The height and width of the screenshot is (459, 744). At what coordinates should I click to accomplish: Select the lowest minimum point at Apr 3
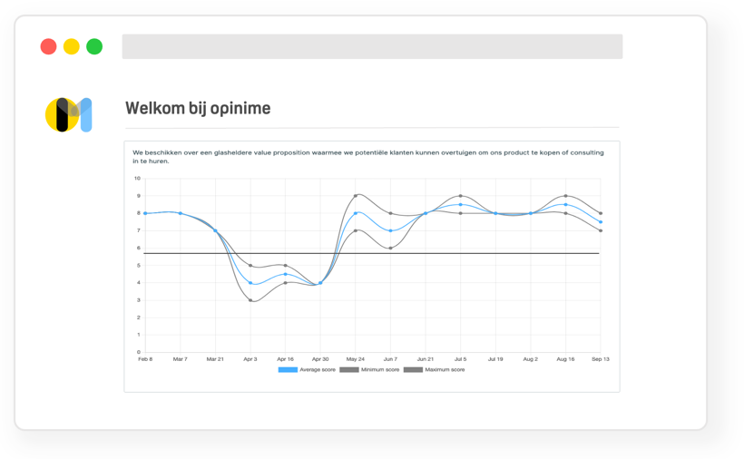click(x=250, y=300)
